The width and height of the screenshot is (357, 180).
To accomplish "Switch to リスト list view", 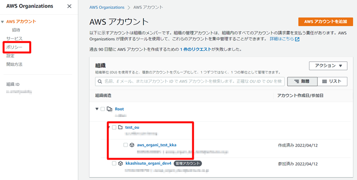I will 332,81.
